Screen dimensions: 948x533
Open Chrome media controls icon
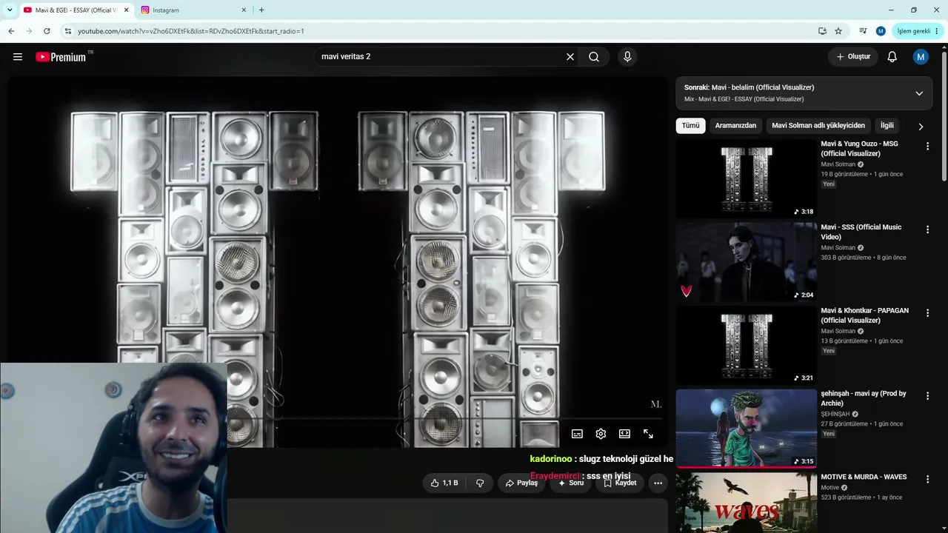pos(863,31)
